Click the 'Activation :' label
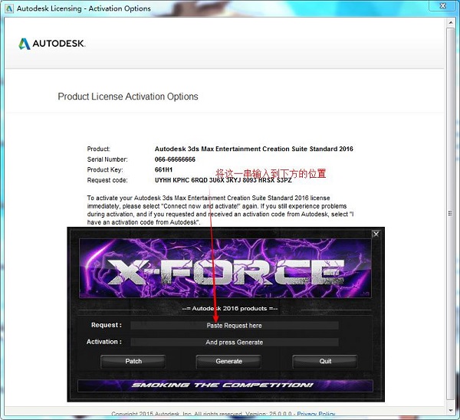The image size is (460, 420). (103, 342)
